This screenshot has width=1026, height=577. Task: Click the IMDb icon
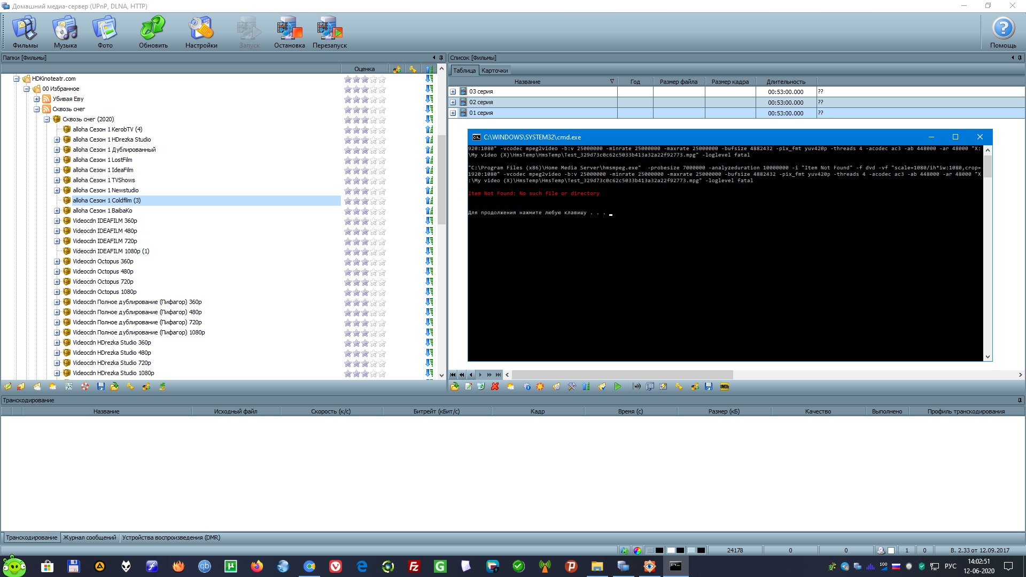(725, 387)
